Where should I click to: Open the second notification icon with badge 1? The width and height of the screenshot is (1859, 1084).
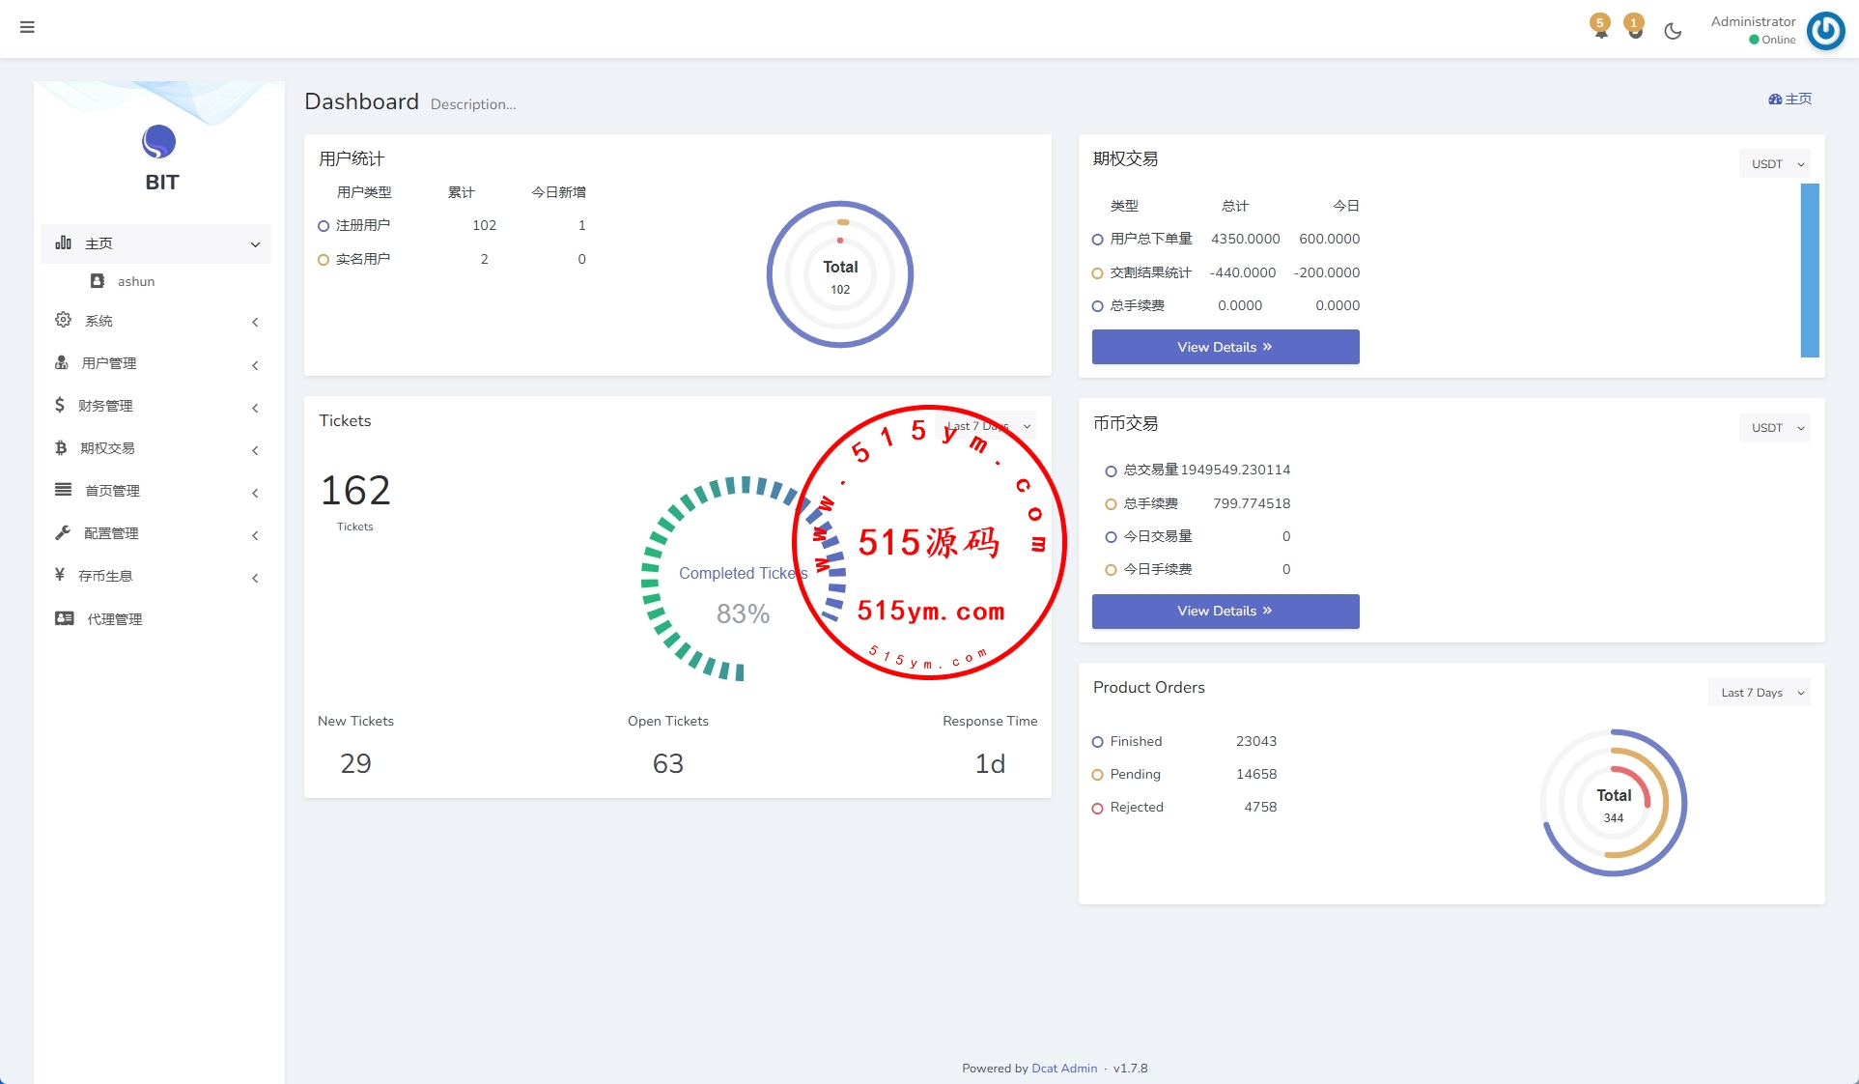[1634, 28]
